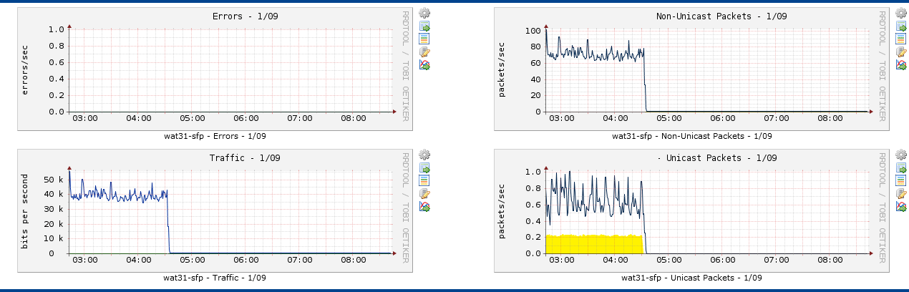Open the Unicast Packets graph image
909x292 pixels.
691,210
